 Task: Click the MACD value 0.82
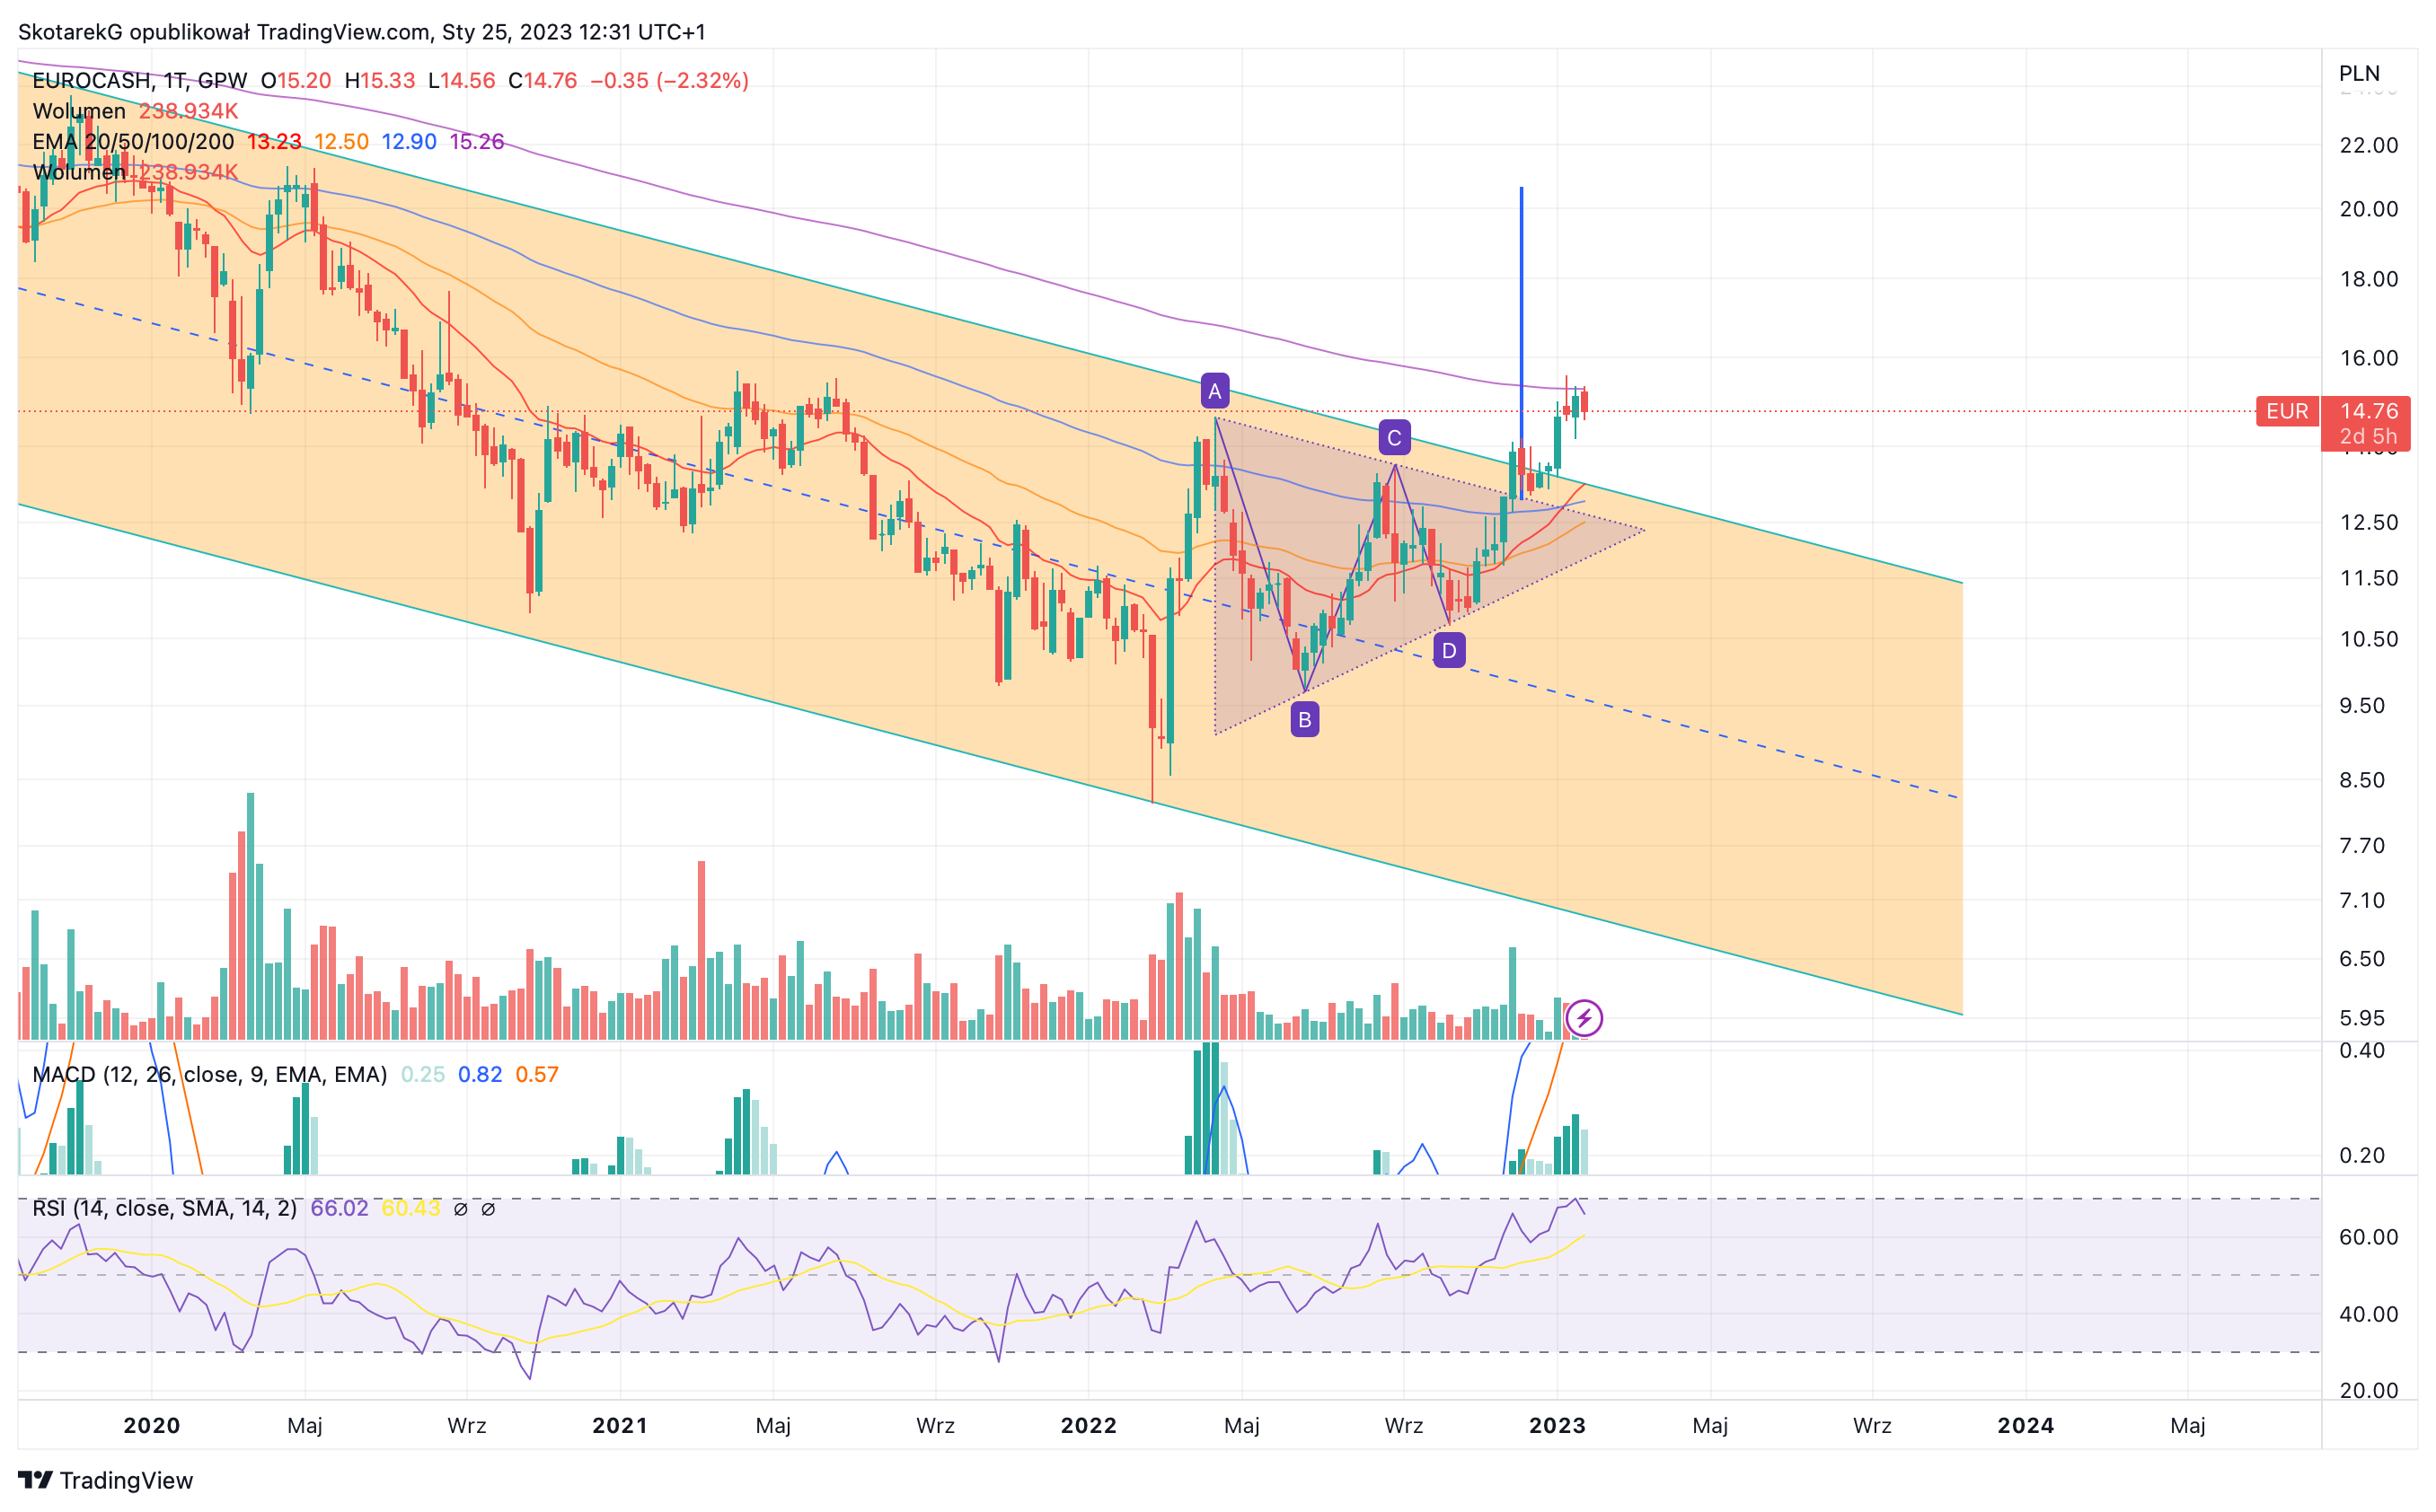[481, 1074]
